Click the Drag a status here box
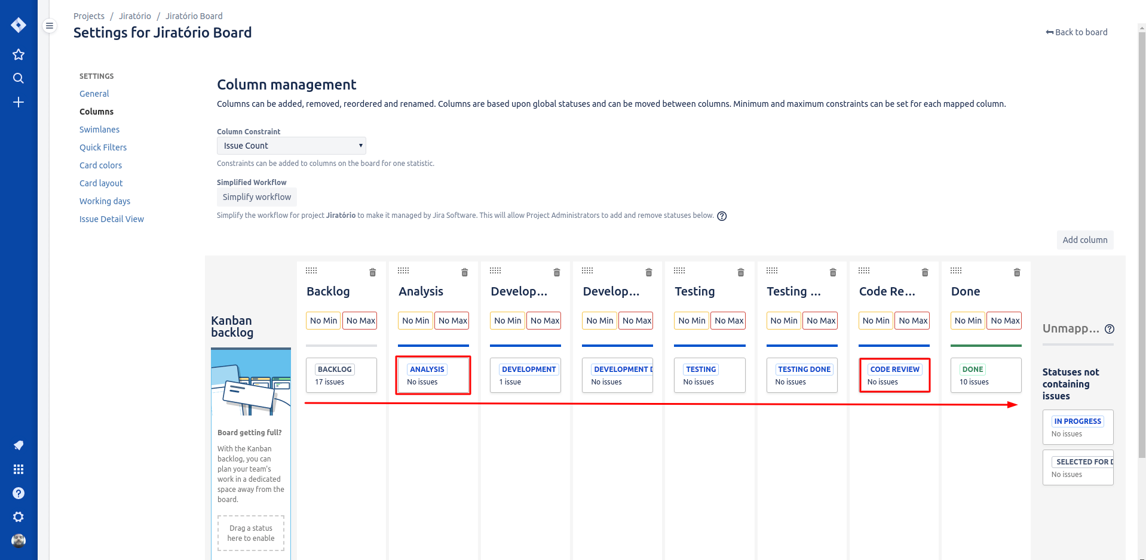This screenshot has width=1146, height=560. coord(251,533)
